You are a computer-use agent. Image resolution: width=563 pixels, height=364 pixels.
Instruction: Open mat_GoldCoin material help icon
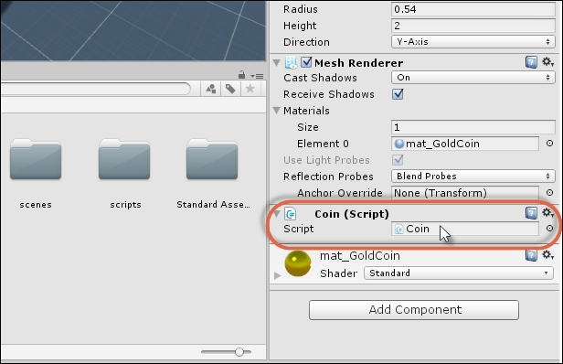point(531,255)
